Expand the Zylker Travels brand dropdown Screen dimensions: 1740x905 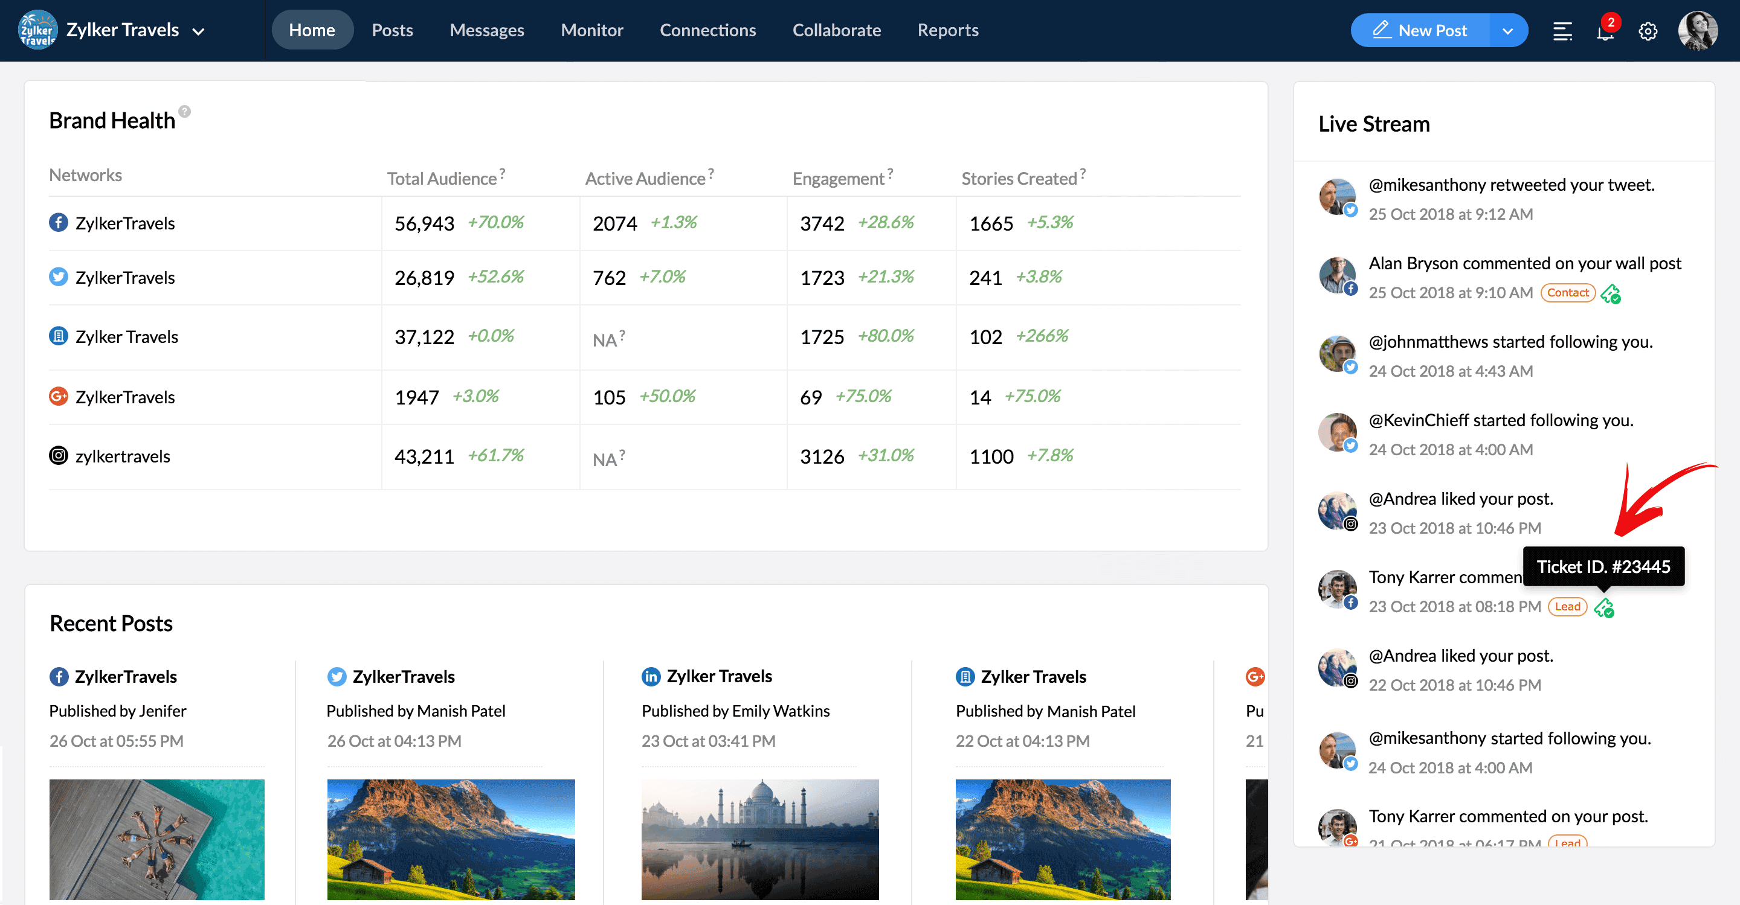pyautogui.click(x=199, y=31)
